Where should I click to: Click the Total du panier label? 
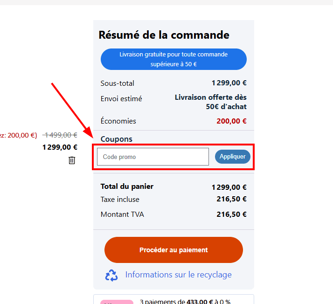tap(127, 187)
